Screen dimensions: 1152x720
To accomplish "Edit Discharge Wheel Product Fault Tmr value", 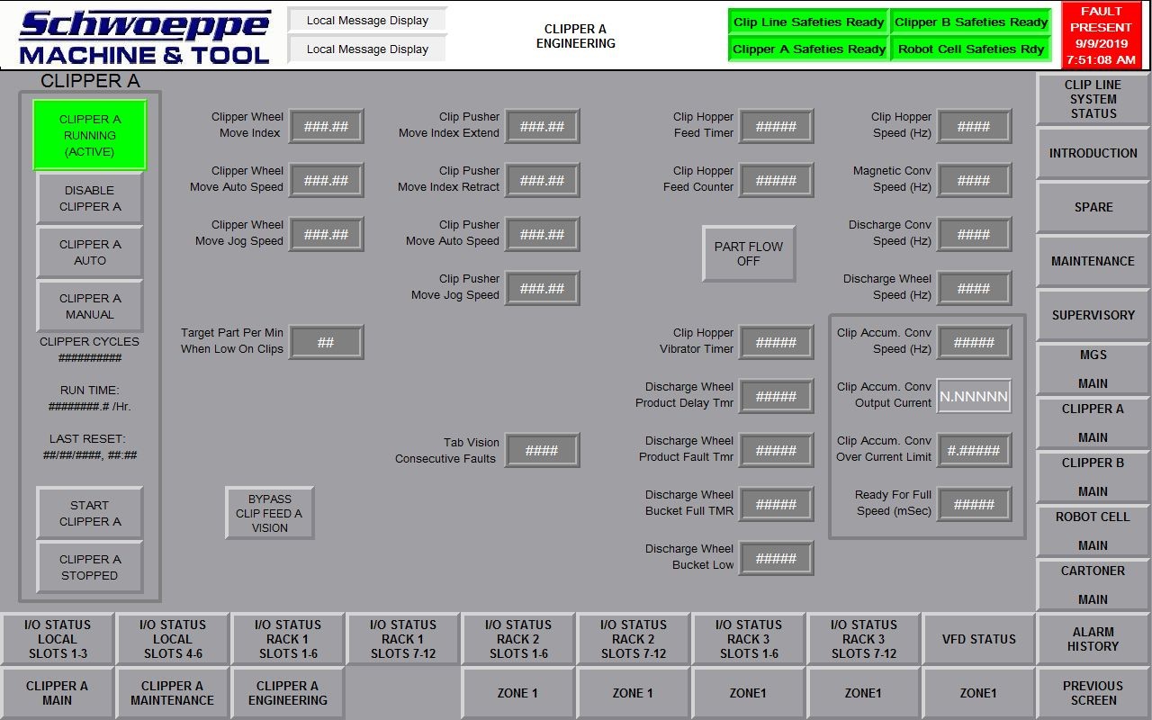I will click(x=776, y=451).
